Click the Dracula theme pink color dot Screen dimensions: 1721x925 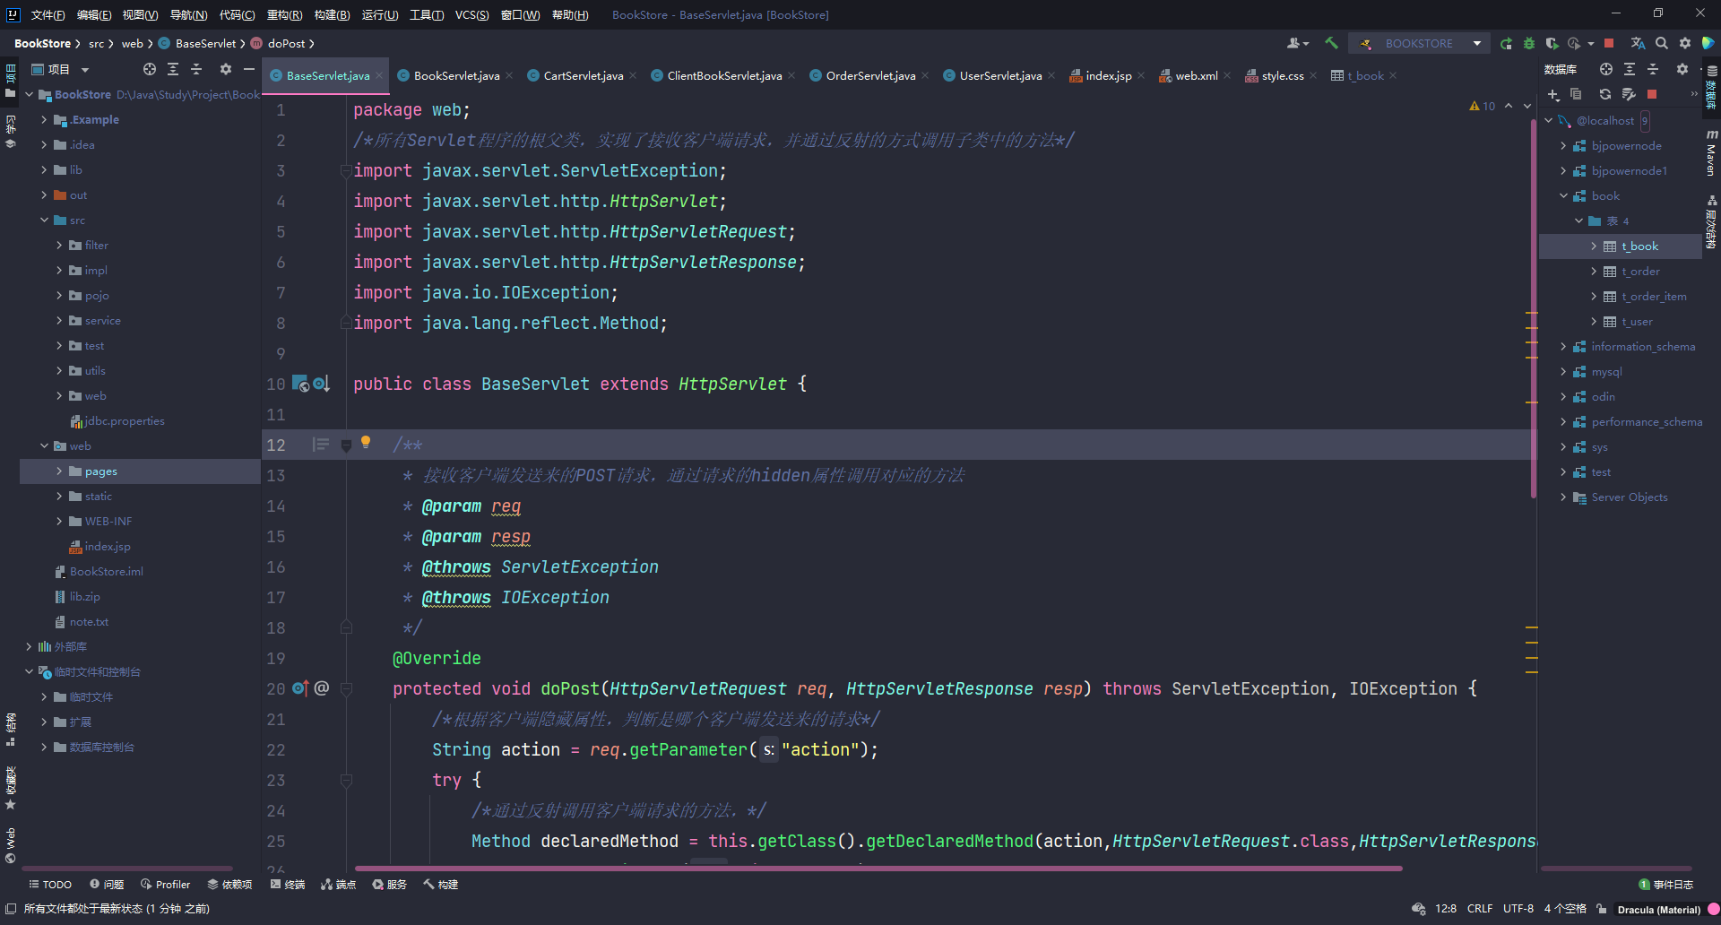[1713, 909]
